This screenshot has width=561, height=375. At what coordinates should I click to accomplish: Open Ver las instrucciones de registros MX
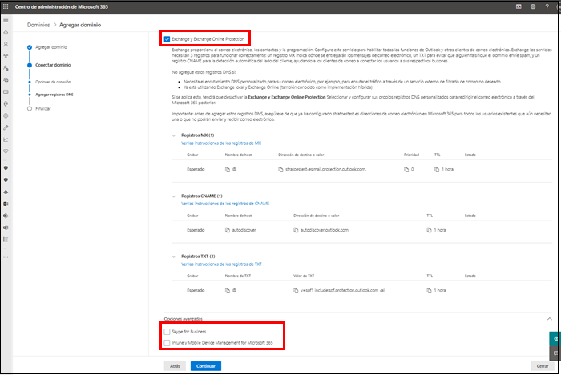click(221, 143)
